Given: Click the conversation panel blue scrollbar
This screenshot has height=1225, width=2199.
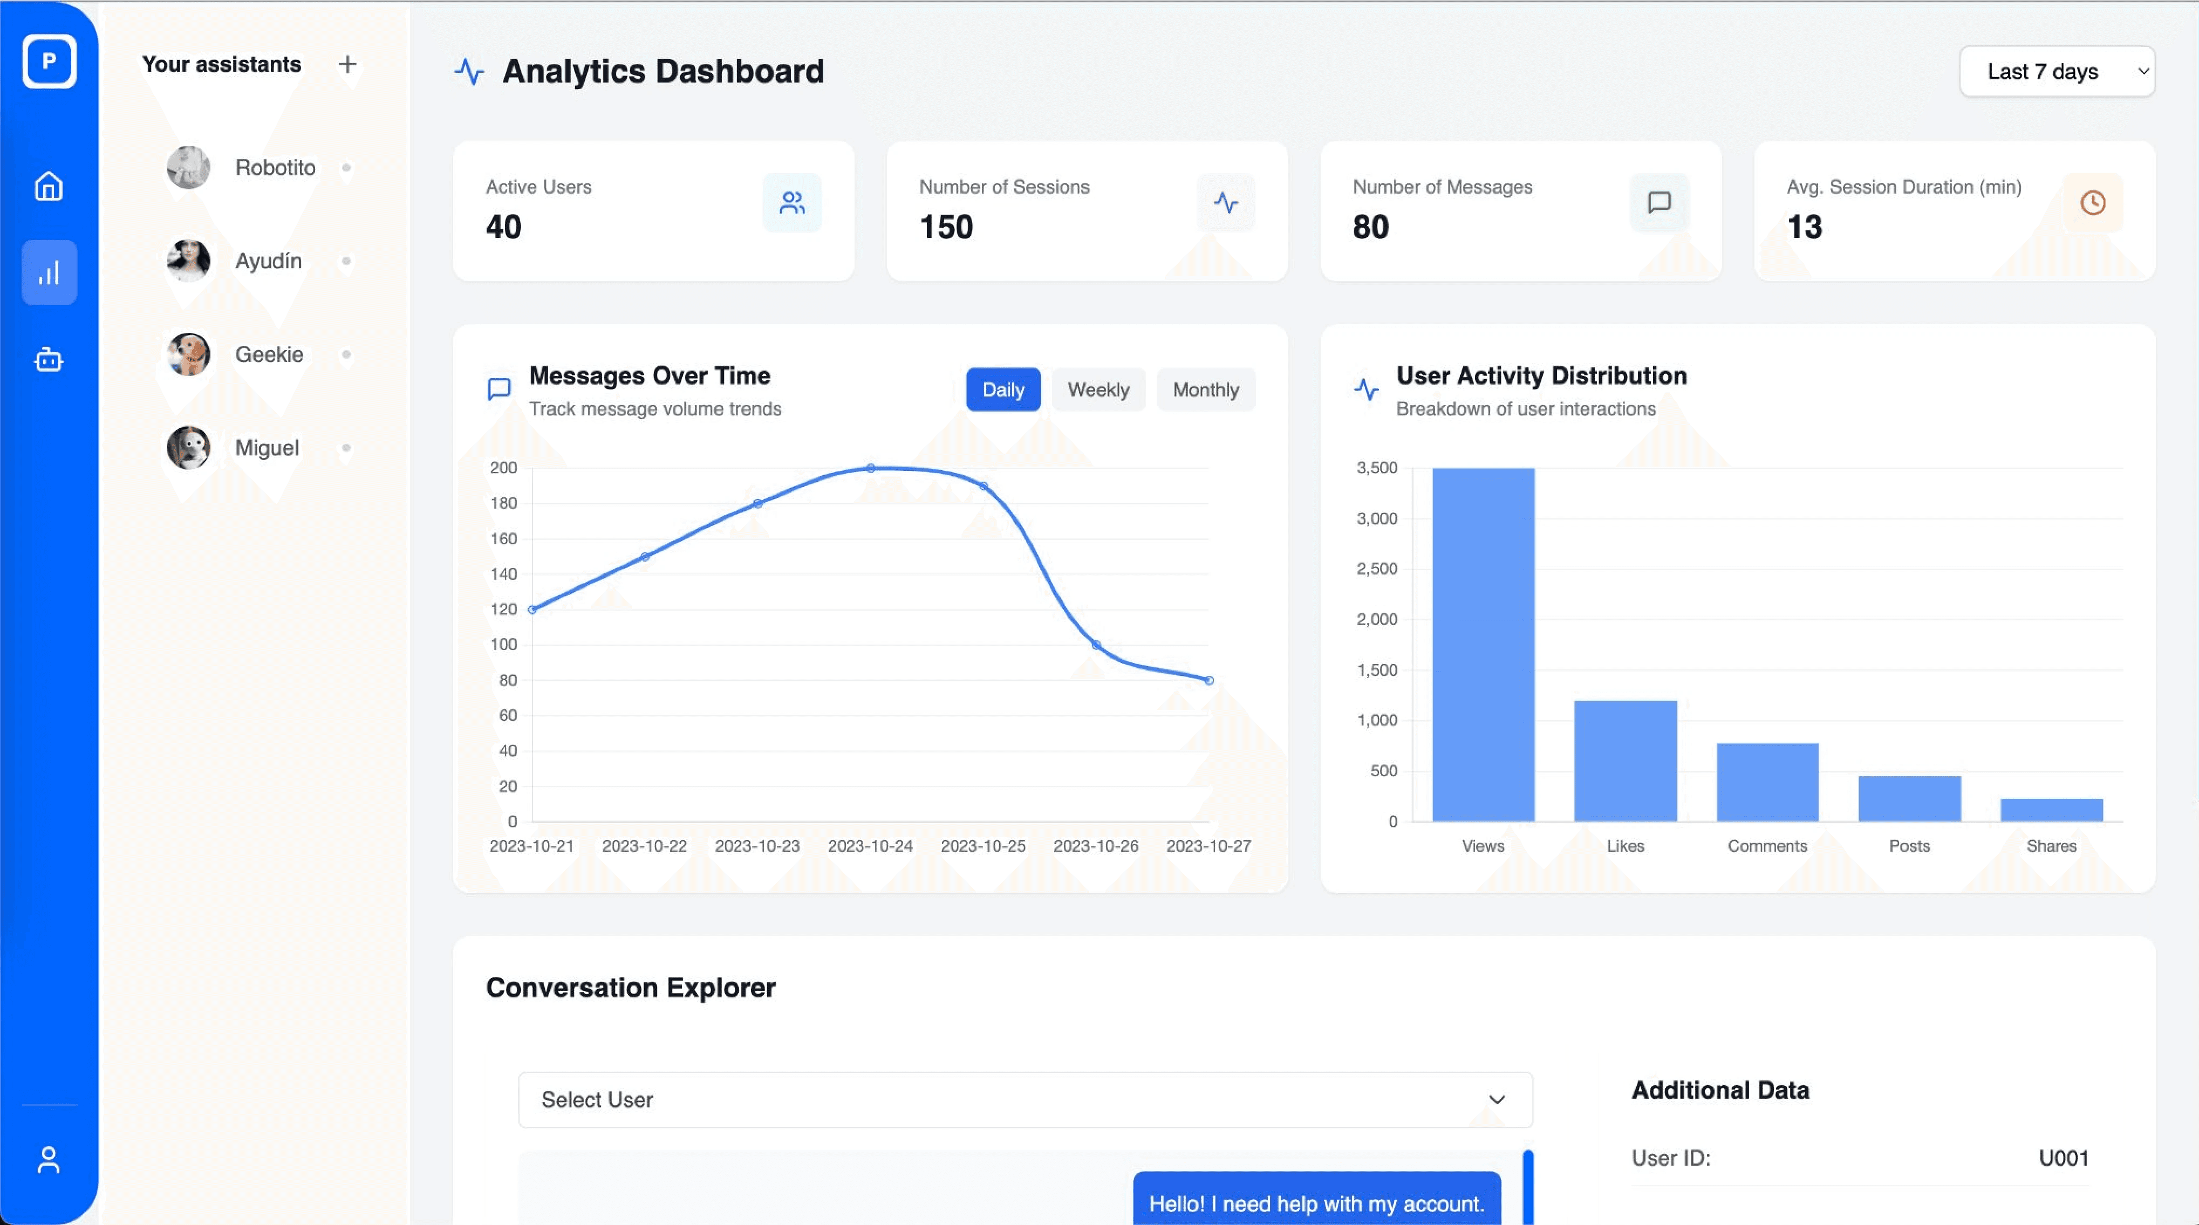Looking at the screenshot, I should pos(1528,1187).
